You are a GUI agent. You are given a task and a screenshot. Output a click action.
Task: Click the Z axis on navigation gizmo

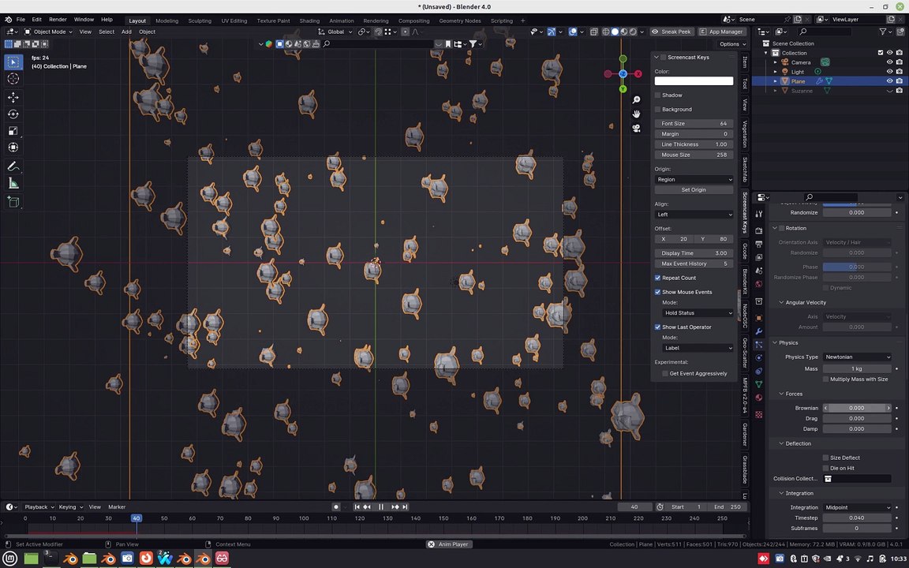pos(623,73)
